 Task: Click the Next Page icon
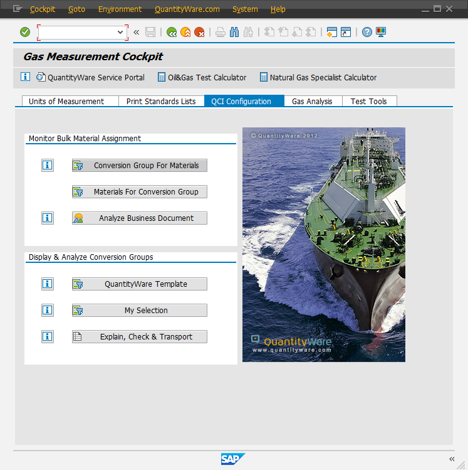click(297, 32)
